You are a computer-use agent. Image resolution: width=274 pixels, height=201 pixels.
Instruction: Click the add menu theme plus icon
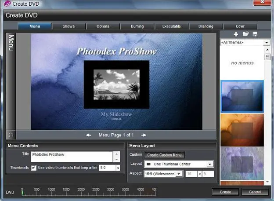click(x=236, y=34)
